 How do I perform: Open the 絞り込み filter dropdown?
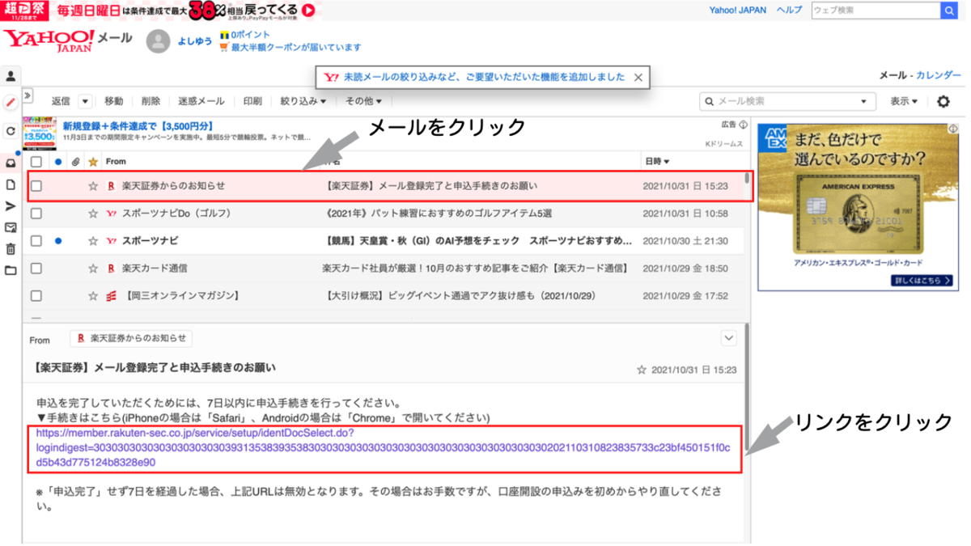[x=303, y=101]
